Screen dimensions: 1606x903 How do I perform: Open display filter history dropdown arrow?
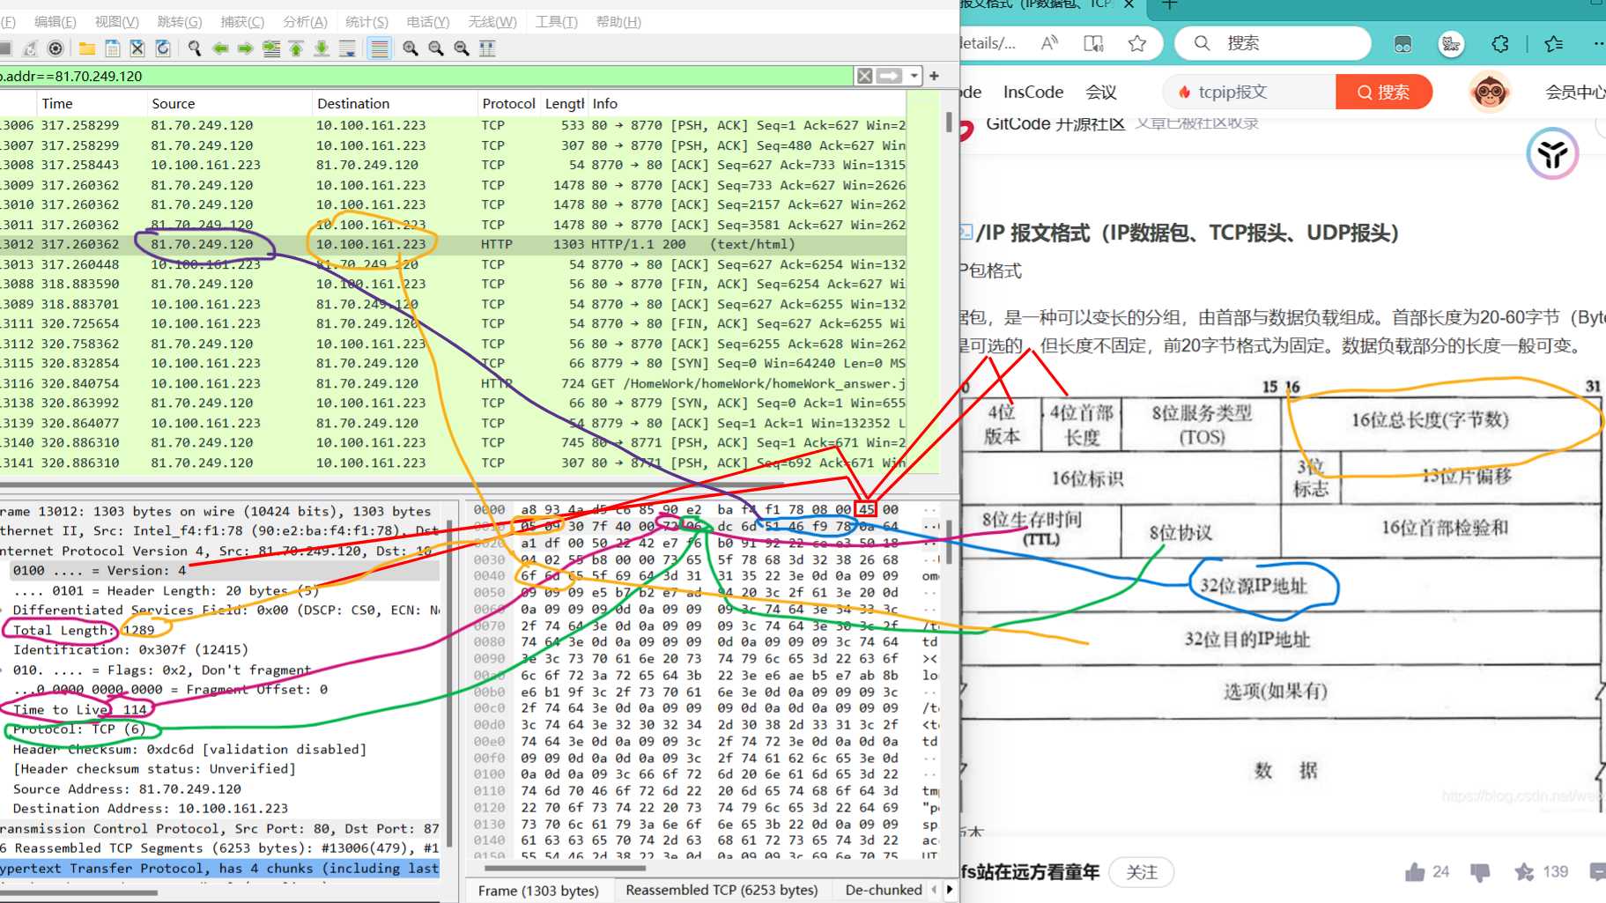pos(914,76)
